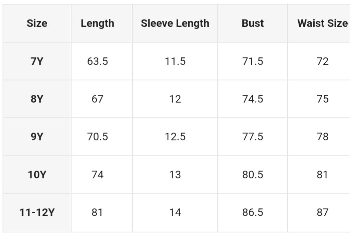Click the 70.5 length cell for 9Y
The image size is (361, 239).
point(97,137)
